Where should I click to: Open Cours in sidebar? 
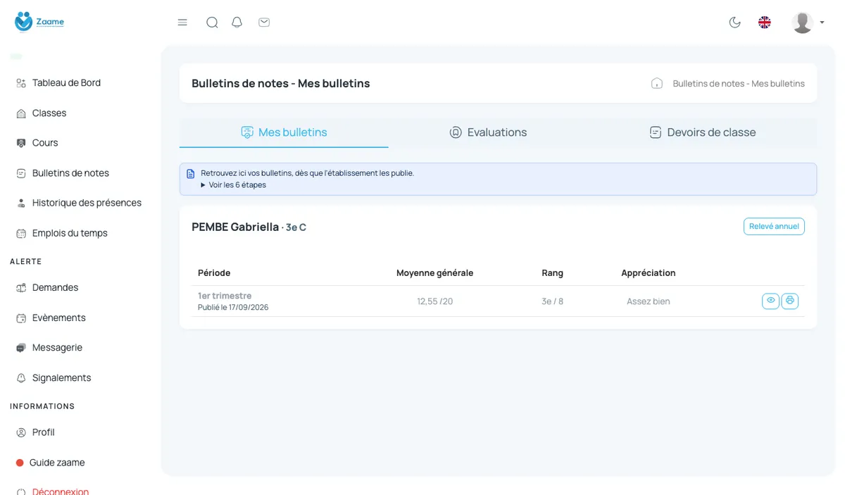[45, 143]
